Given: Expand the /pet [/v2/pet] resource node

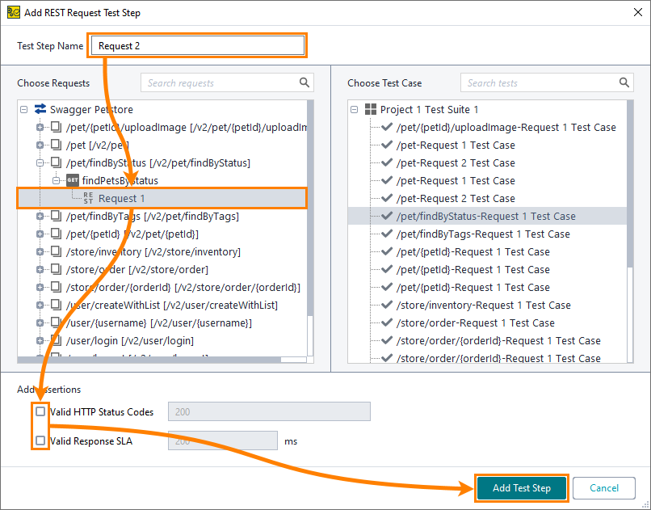Looking at the screenshot, I should click(40, 145).
